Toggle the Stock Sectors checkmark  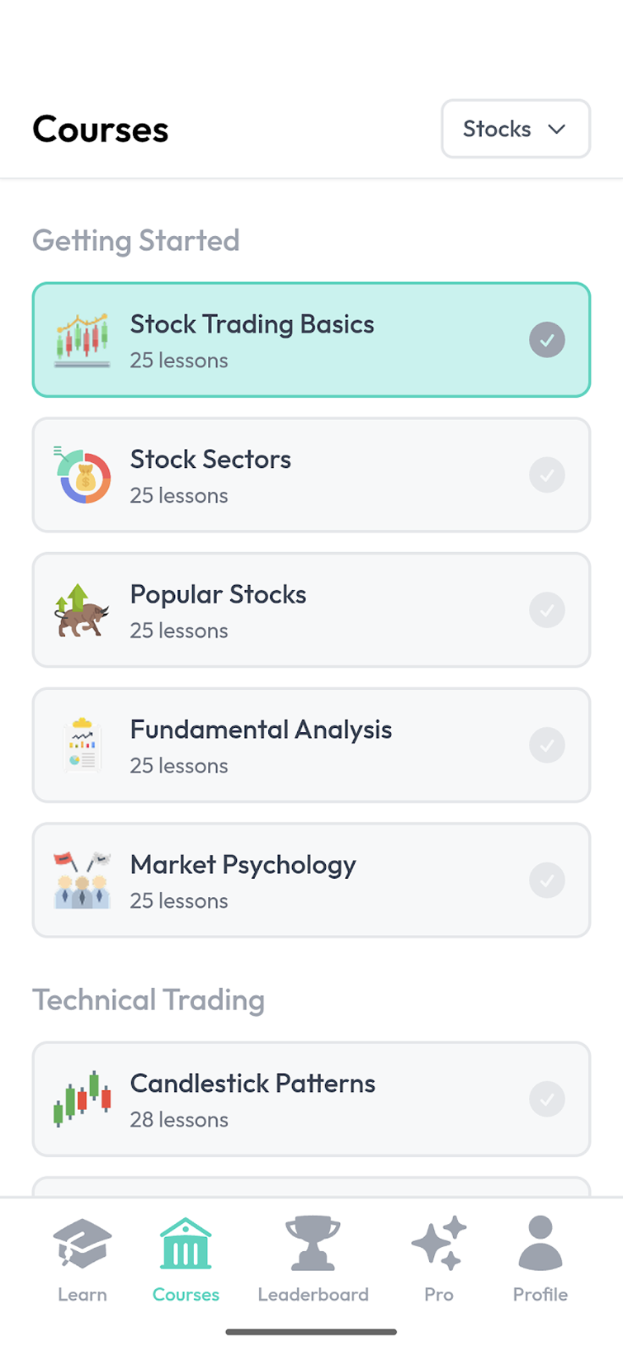[x=547, y=475]
